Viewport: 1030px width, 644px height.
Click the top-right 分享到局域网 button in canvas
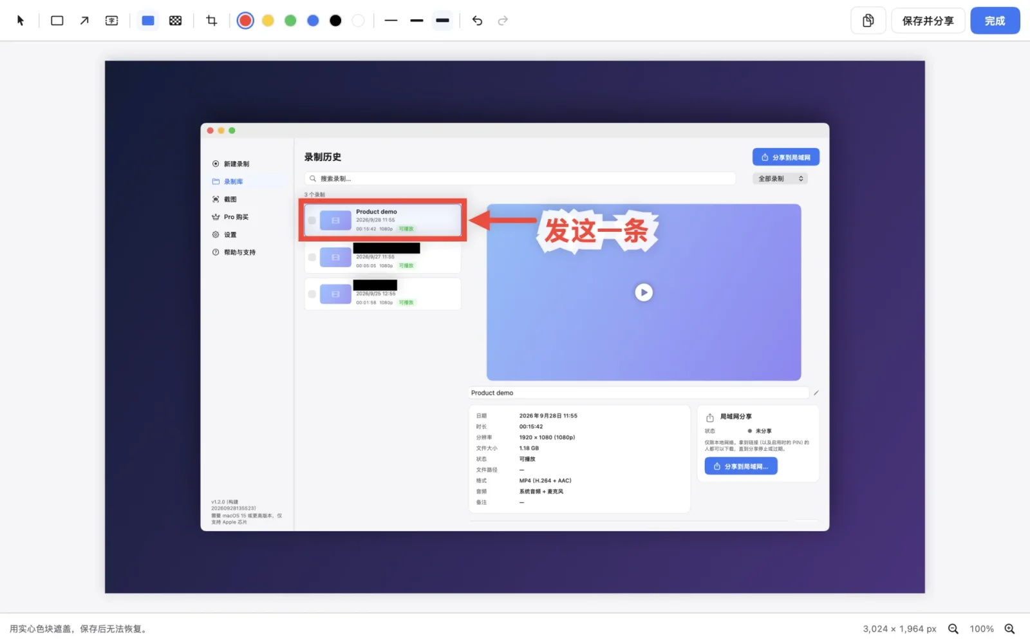(785, 157)
